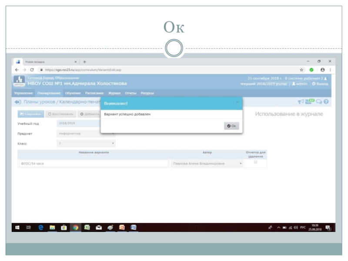Image resolution: width=348 pixels, height=261 pixels.
Task: Click the browser forward arrow
Action: (x=24, y=70)
